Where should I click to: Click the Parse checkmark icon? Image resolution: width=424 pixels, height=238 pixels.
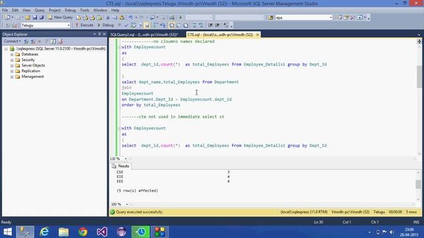pyautogui.click(x=126, y=25)
